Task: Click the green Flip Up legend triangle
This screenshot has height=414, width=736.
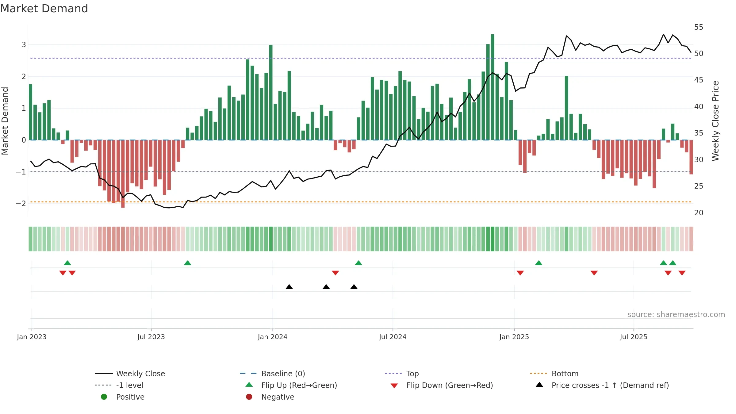Action: [x=249, y=385]
